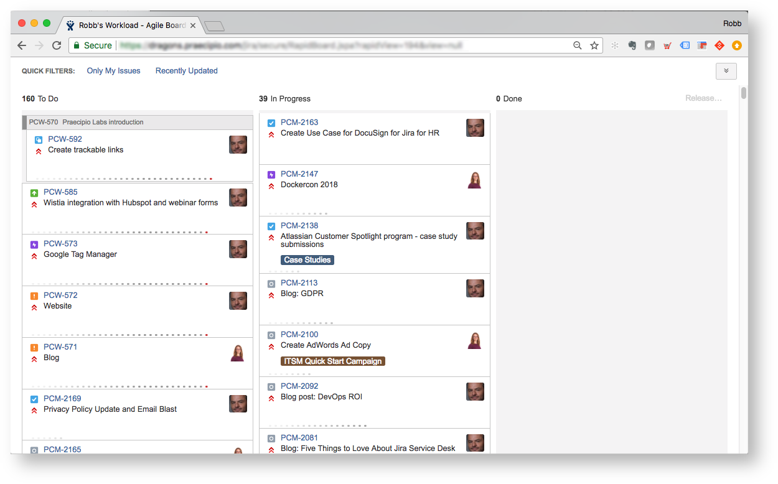Viewport: 778px width, 484px height.
Task: Open issue PCW-572
Action: 60,296
